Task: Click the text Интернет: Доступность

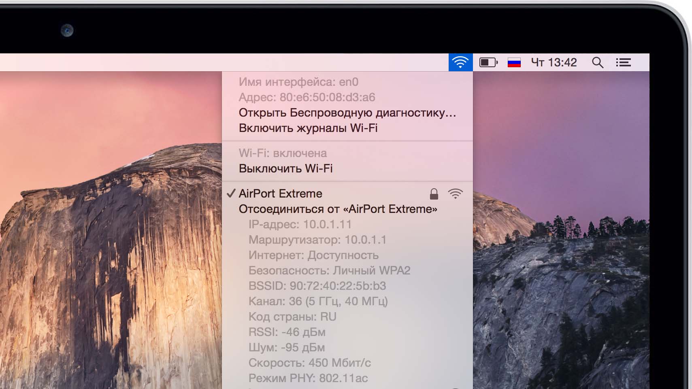Action: coord(313,255)
